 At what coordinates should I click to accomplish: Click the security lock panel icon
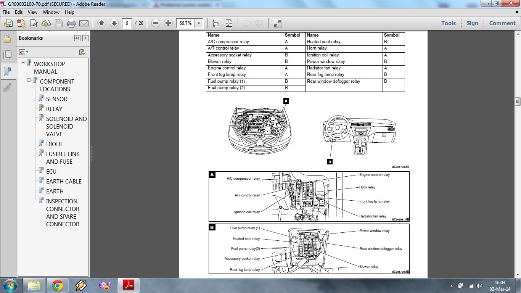[7, 39]
